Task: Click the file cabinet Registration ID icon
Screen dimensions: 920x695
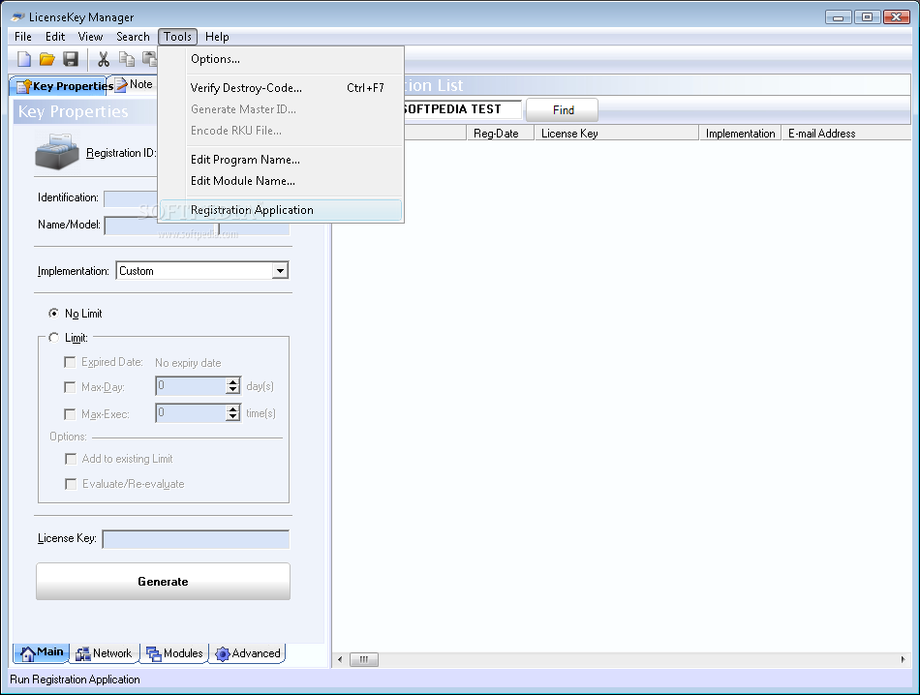Action: point(56,151)
